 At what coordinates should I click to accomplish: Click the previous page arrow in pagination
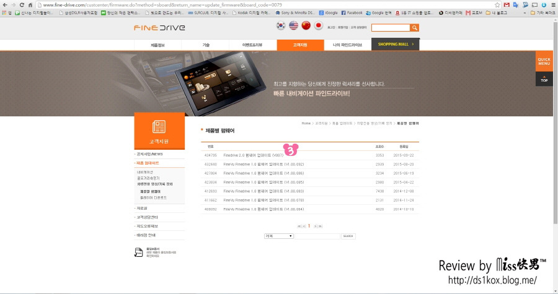point(304,226)
